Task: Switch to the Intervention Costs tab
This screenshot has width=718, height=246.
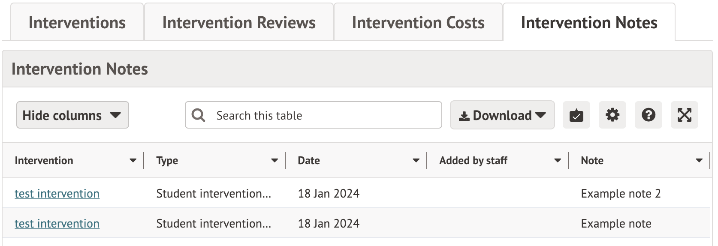Action: [x=418, y=23]
